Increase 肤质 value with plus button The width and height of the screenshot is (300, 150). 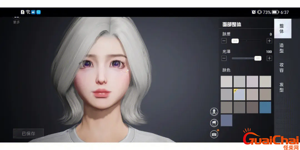tap(269, 41)
